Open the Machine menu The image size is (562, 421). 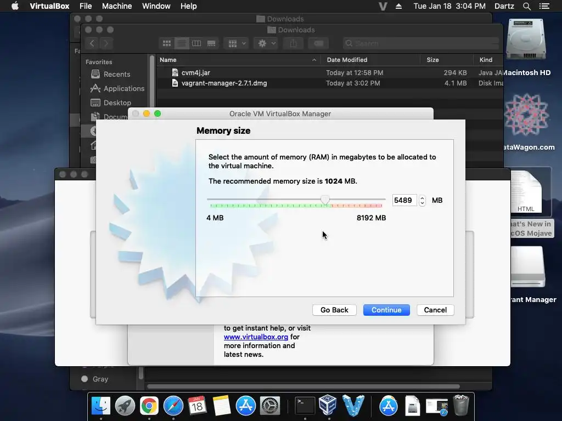coord(117,6)
